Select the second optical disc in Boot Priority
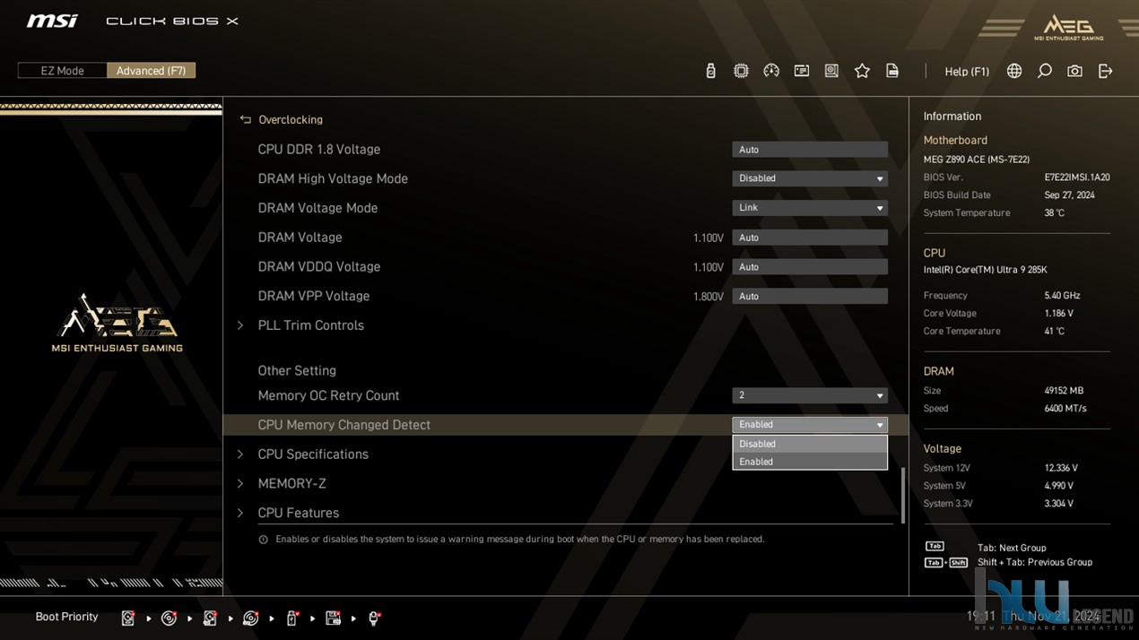The image size is (1139, 640). click(251, 618)
